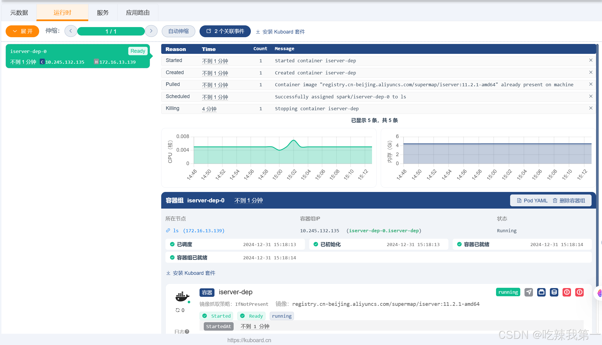
Task: Decrease replicas with left chevron
Action: pos(71,31)
